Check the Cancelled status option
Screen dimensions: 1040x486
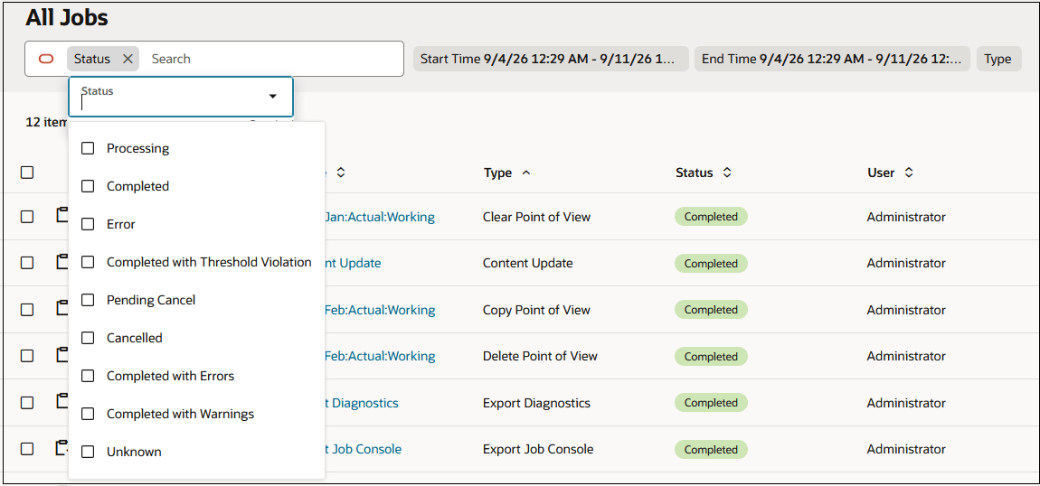click(88, 338)
